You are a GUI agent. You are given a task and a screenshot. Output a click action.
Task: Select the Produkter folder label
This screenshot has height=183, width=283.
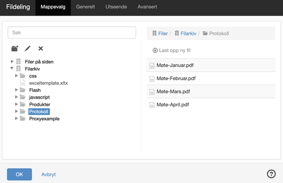(x=40, y=104)
